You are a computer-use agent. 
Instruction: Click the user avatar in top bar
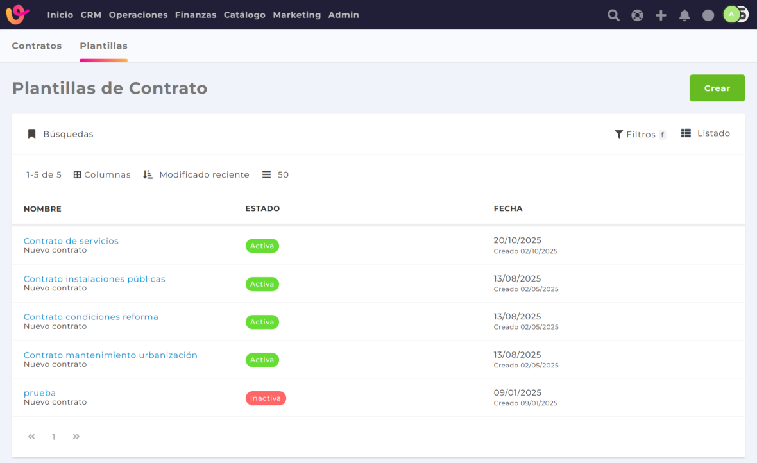[x=732, y=14]
